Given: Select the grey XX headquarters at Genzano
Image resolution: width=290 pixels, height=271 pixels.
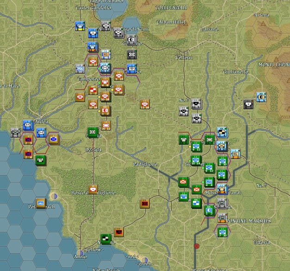Looking at the screenshot, I should (x=131, y=40).
